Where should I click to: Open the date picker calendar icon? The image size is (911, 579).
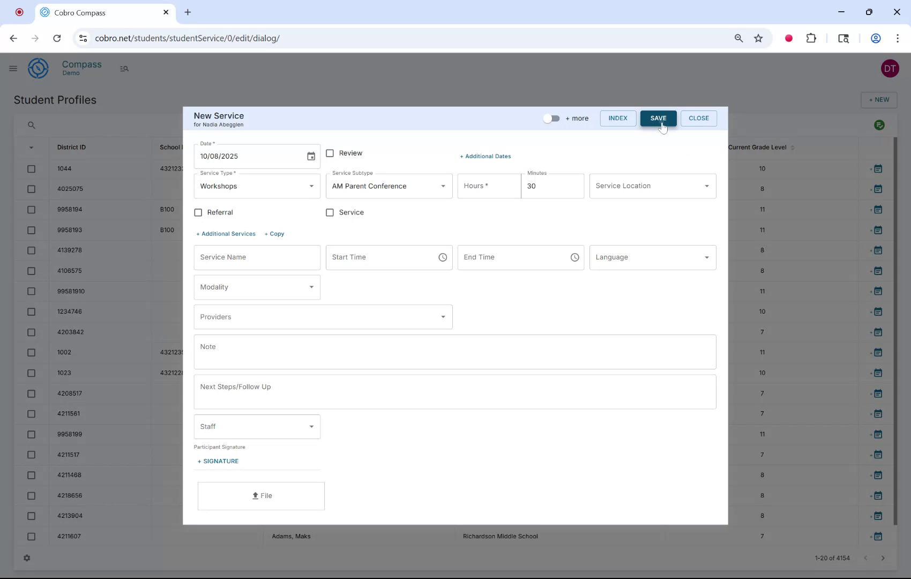(x=311, y=156)
